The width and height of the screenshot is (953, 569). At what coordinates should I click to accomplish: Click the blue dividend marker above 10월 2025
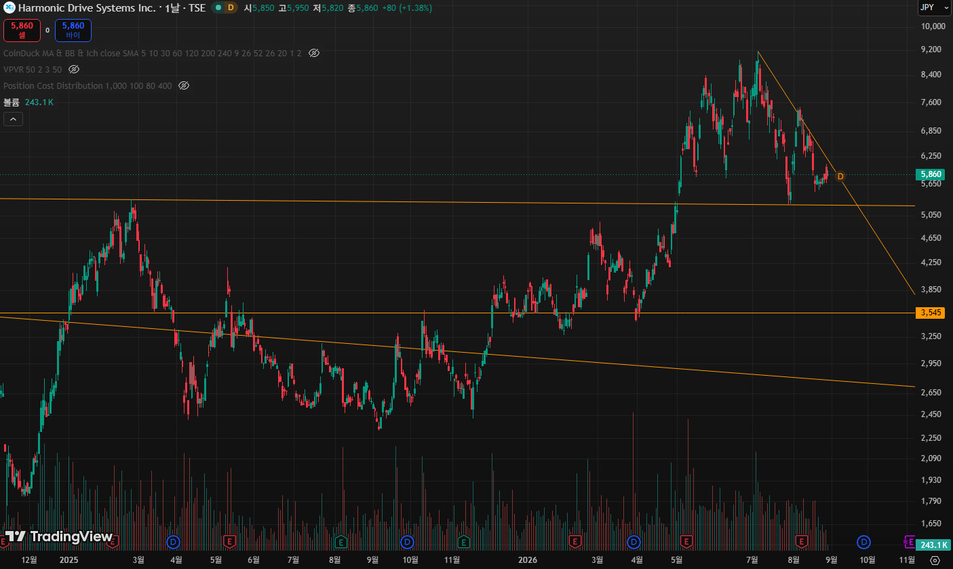407,541
